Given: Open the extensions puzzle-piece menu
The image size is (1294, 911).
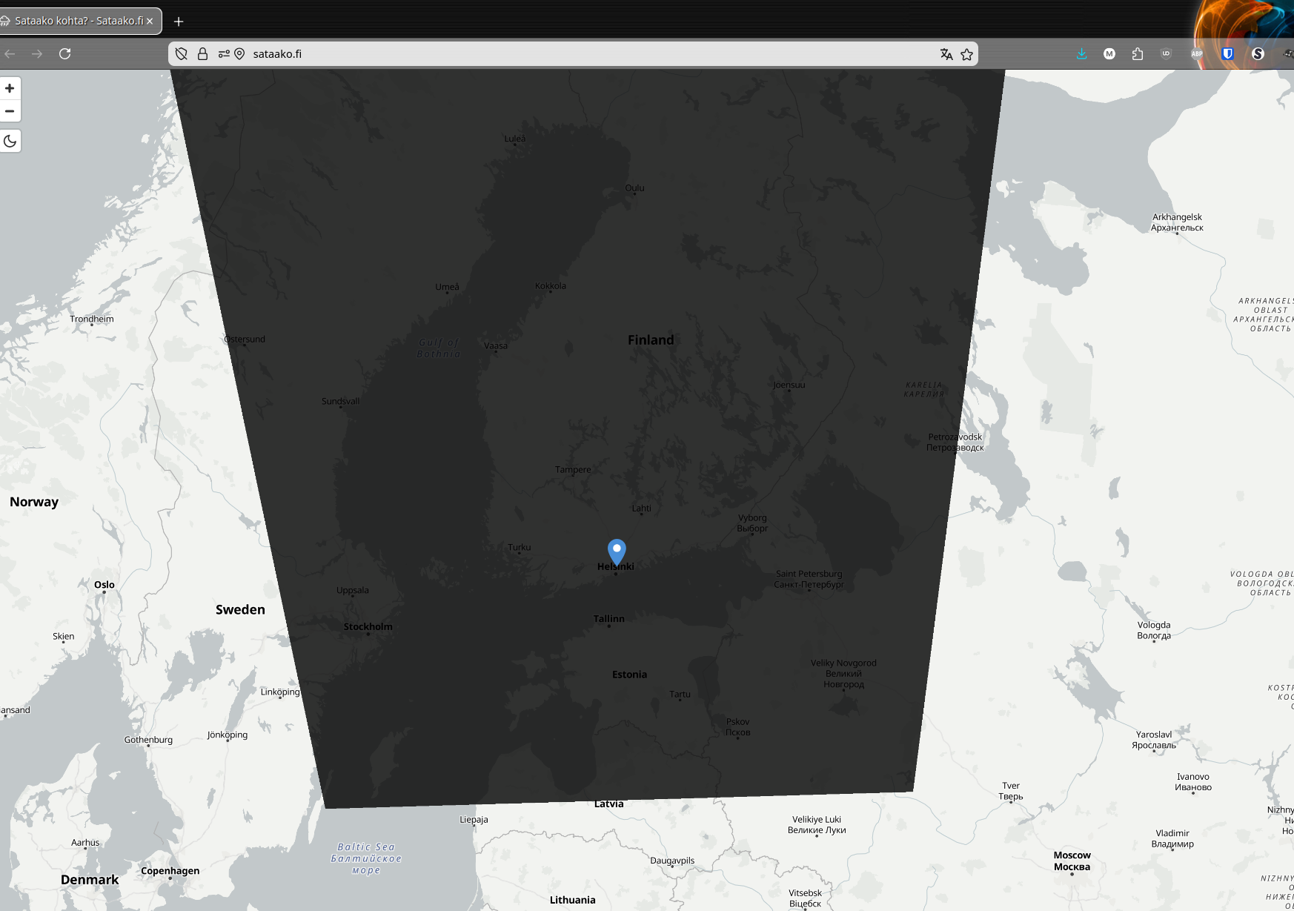Looking at the screenshot, I should [x=1138, y=53].
